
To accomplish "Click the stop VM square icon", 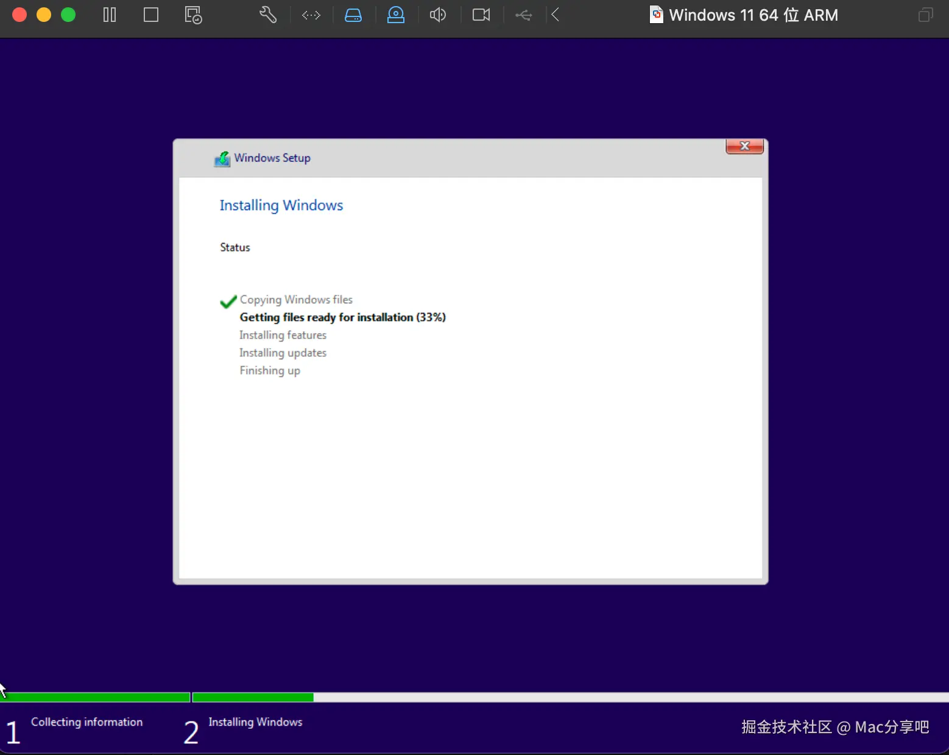I will point(151,15).
